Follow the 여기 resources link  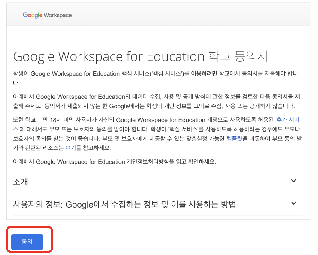coord(70,148)
